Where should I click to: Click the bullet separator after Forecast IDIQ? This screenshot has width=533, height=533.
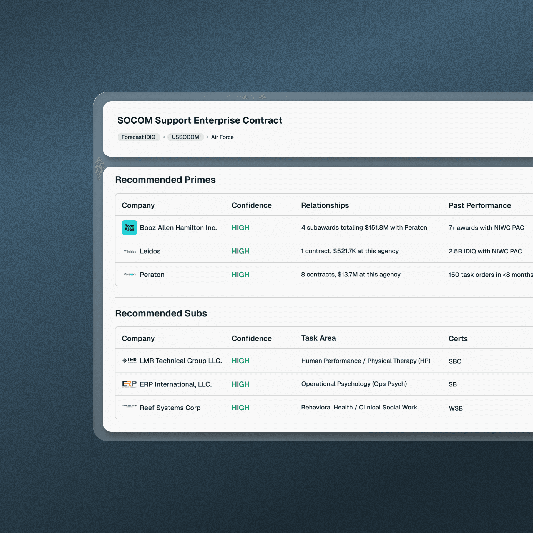tap(164, 137)
